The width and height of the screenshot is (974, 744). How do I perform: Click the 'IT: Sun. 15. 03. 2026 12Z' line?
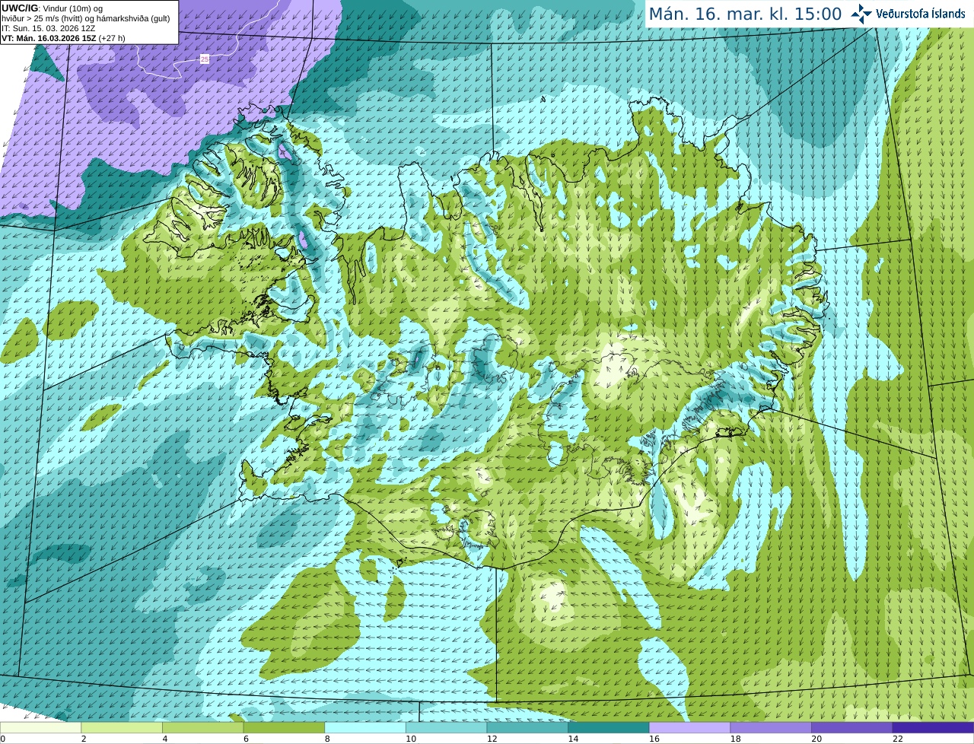49,28
